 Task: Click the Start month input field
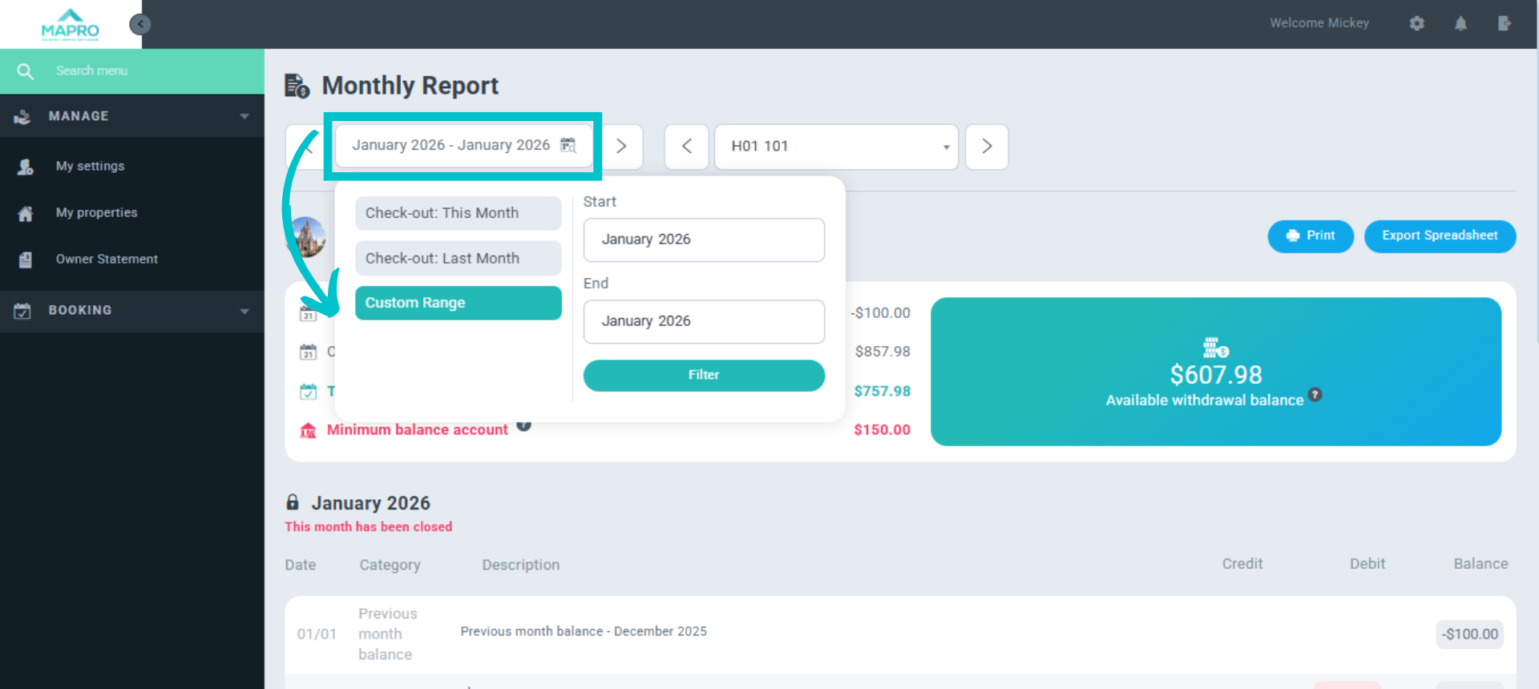[x=703, y=240]
